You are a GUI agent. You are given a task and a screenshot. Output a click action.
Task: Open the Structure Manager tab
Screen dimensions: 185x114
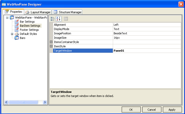tap(67, 12)
